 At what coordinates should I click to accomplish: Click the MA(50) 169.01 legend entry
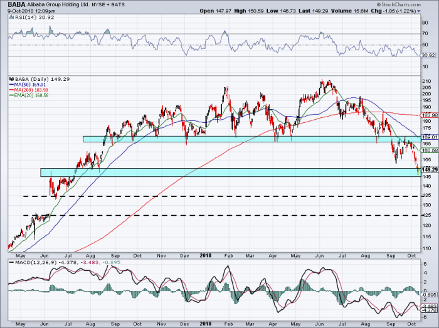[x=28, y=85]
